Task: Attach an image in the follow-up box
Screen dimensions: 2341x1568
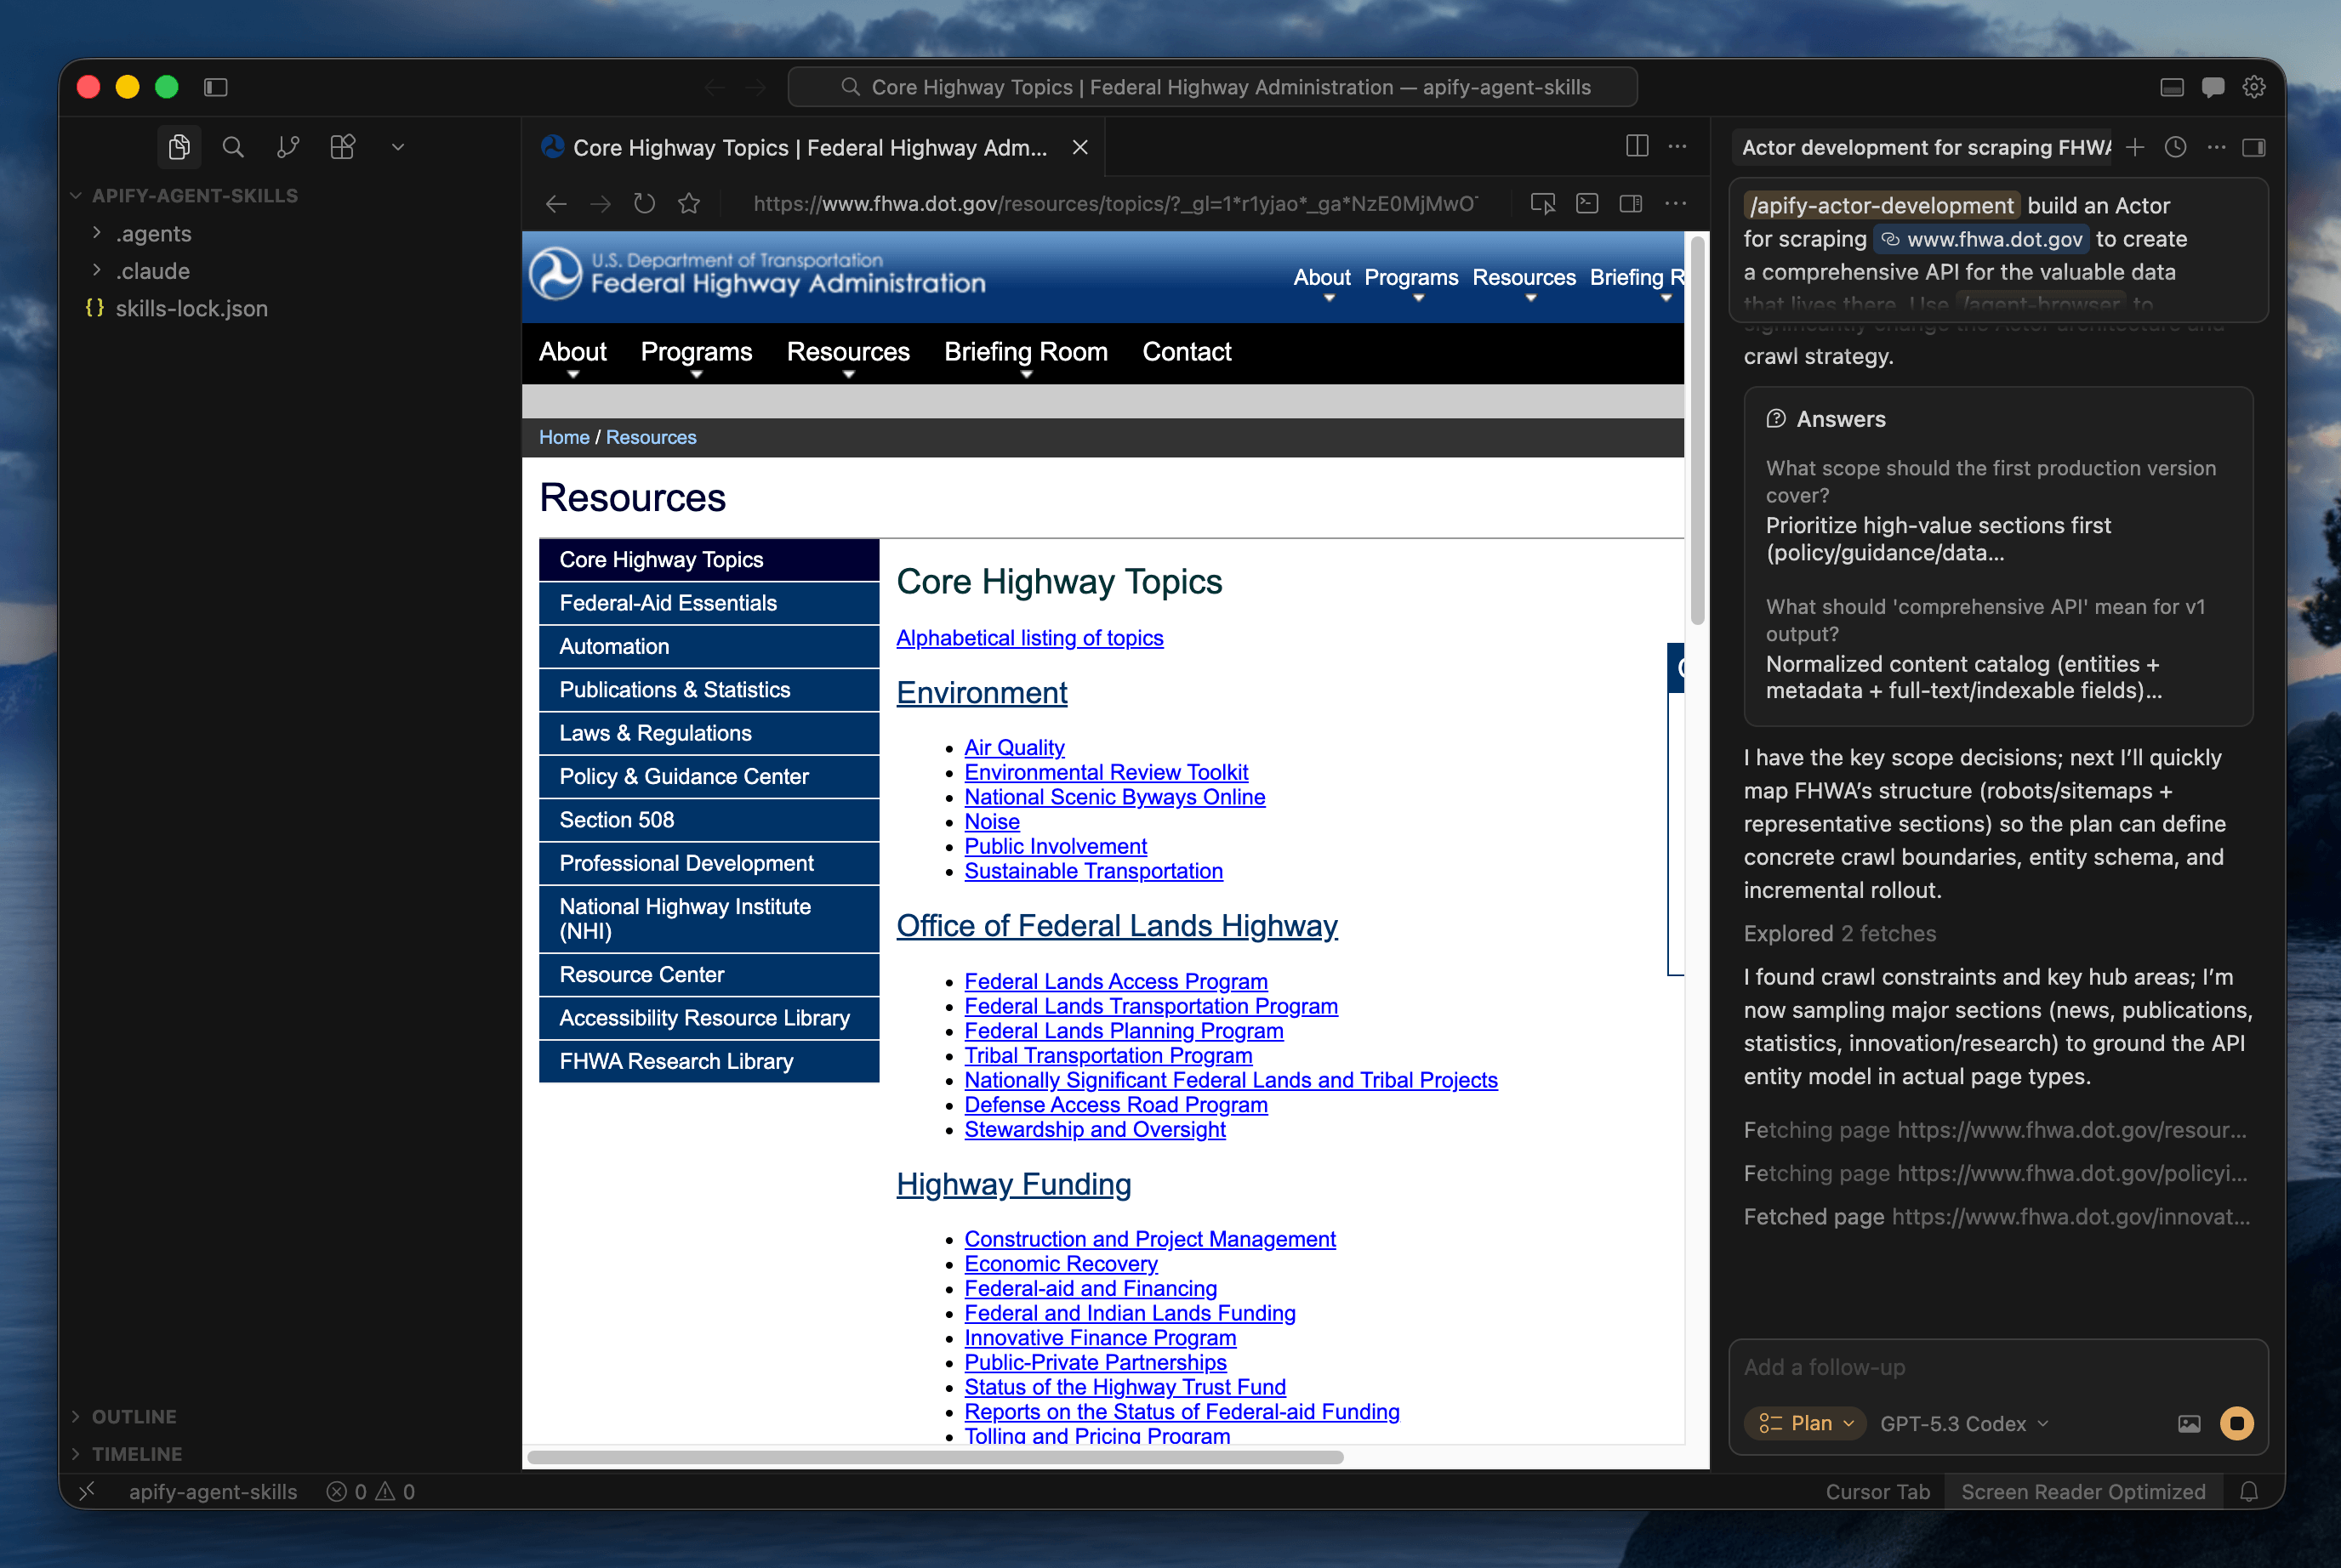Action: coord(2189,1423)
